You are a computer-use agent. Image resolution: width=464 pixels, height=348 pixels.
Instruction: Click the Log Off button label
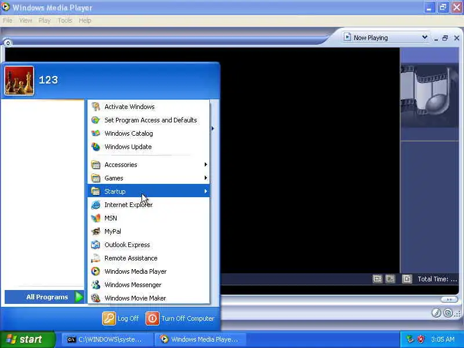point(128,318)
